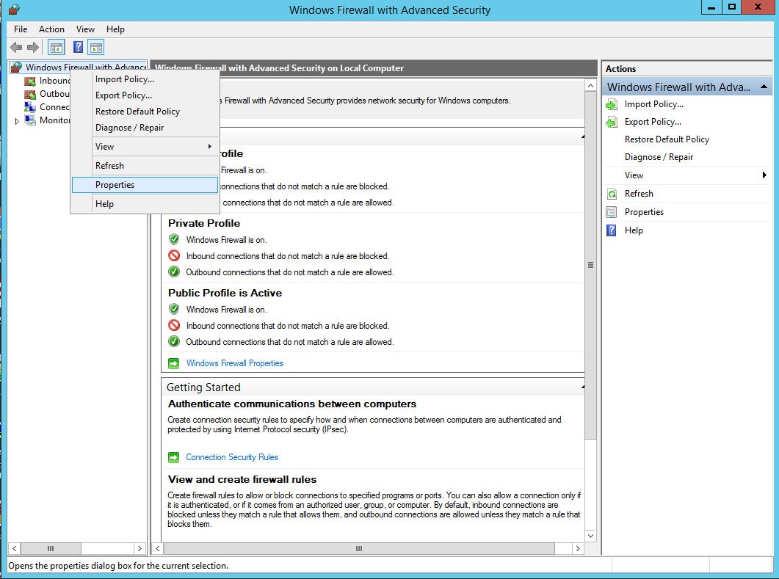Click the Inbound Rules tree icon
The width and height of the screenshot is (779, 579).
click(30, 81)
